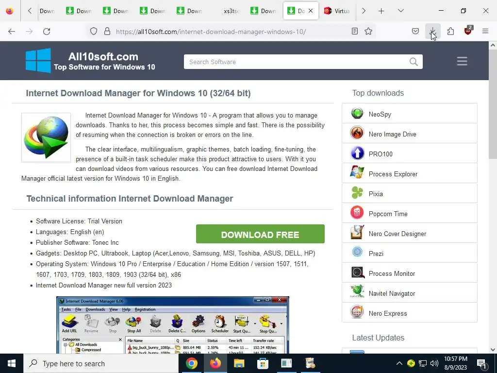The height and width of the screenshot is (373, 497).
Task: Open a new tab with plus button
Action: (381, 11)
